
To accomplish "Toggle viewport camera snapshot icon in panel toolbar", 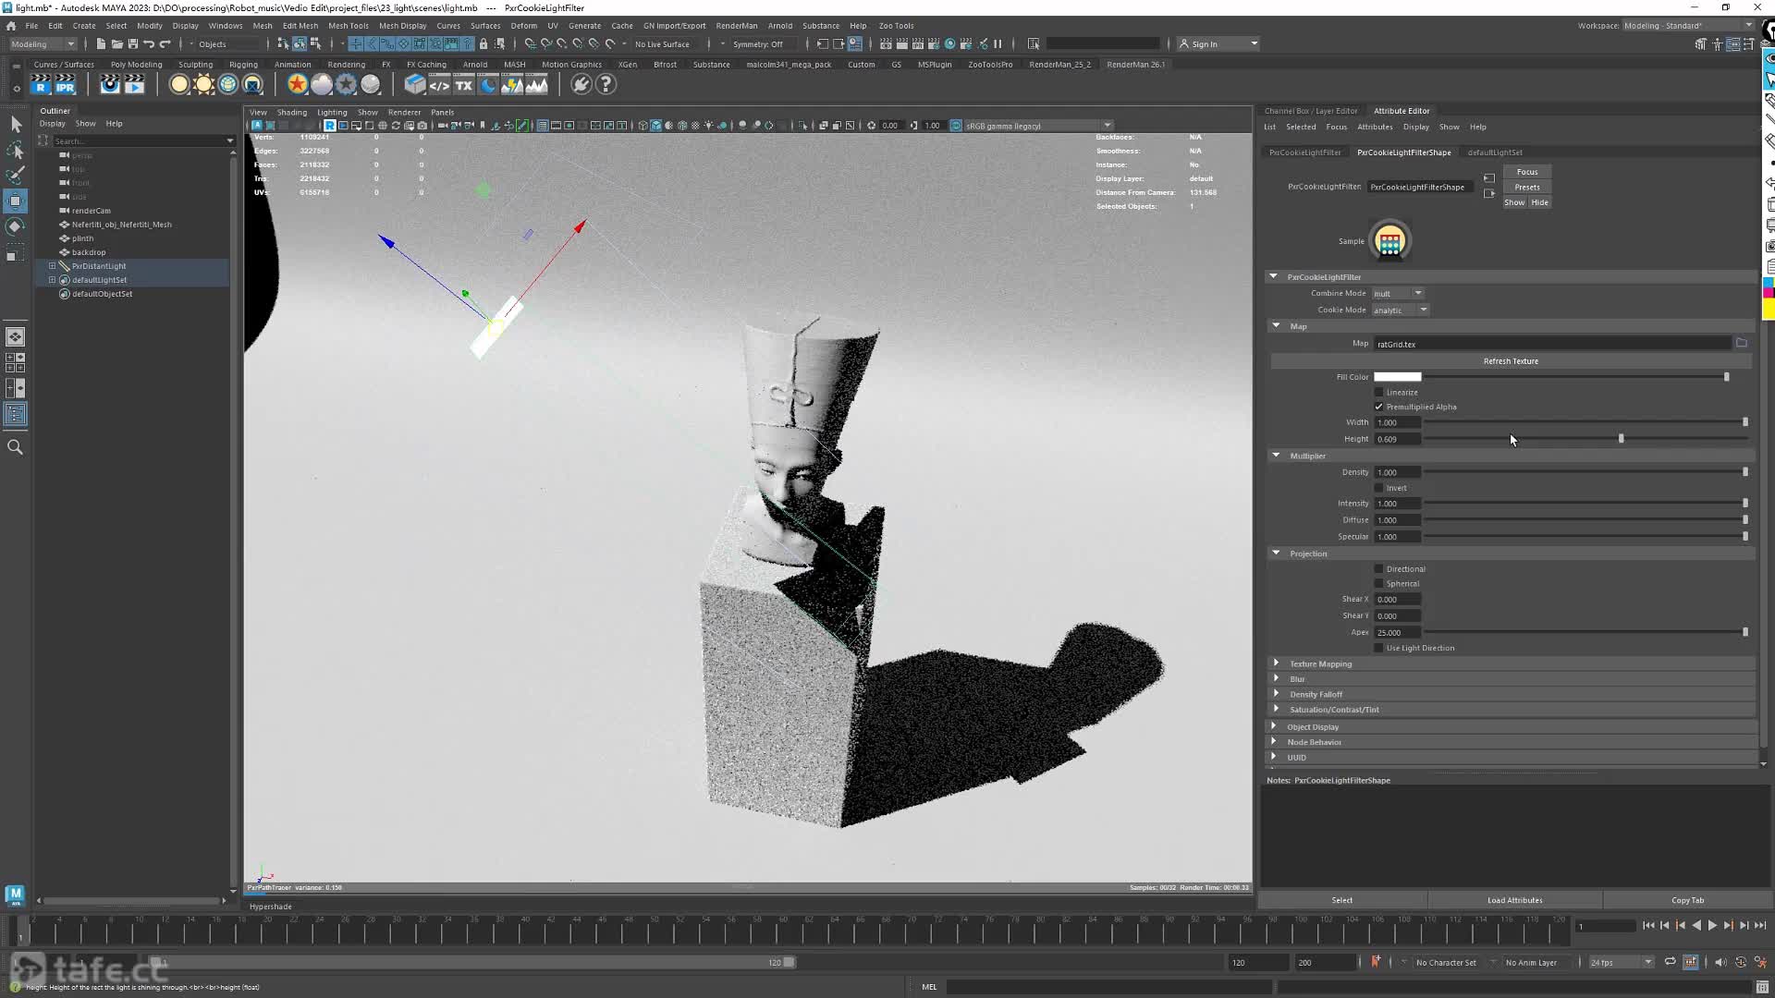I will click(422, 126).
